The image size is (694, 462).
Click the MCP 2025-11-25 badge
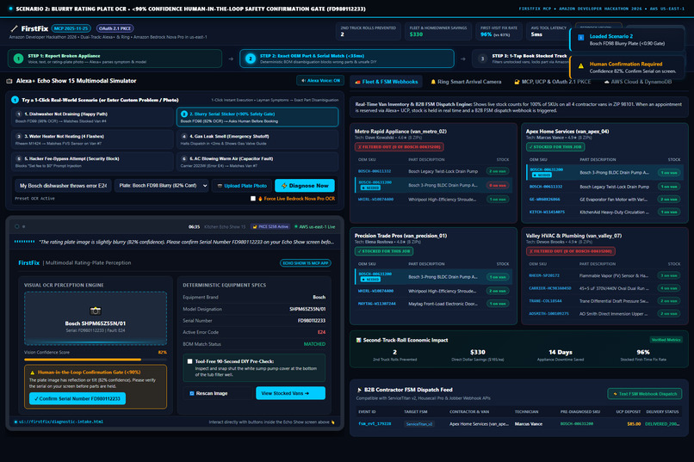pos(71,28)
